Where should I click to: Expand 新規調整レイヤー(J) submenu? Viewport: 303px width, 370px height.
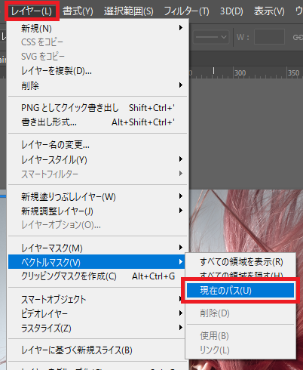point(98,211)
